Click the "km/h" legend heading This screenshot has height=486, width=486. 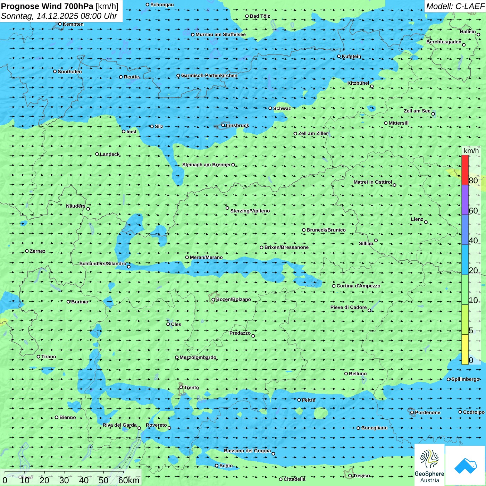471,151
